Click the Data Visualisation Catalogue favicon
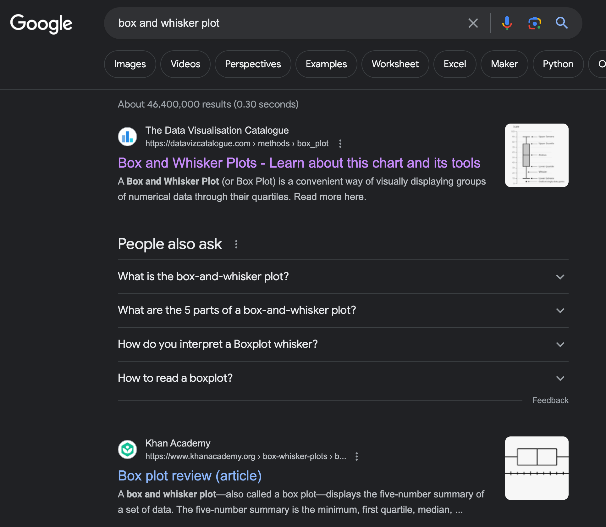The width and height of the screenshot is (606, 527). pyautogui.click(x=127, y=136)
